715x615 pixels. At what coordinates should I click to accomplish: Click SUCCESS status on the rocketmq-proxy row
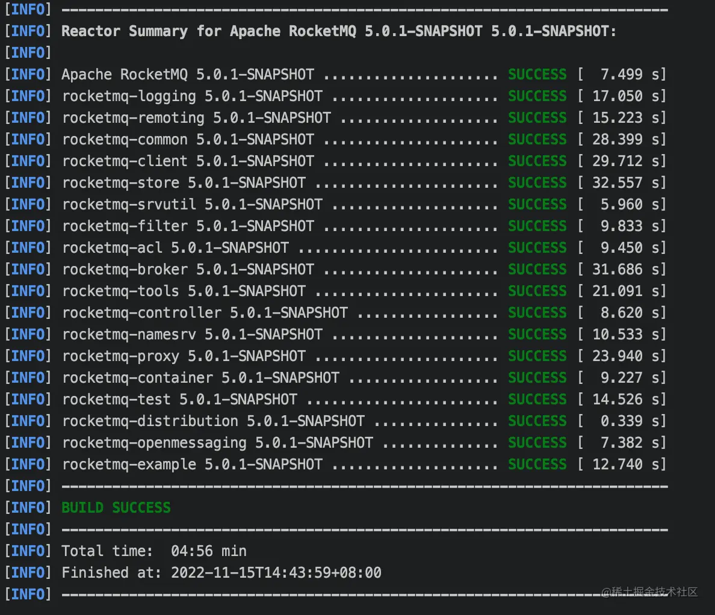537,356
